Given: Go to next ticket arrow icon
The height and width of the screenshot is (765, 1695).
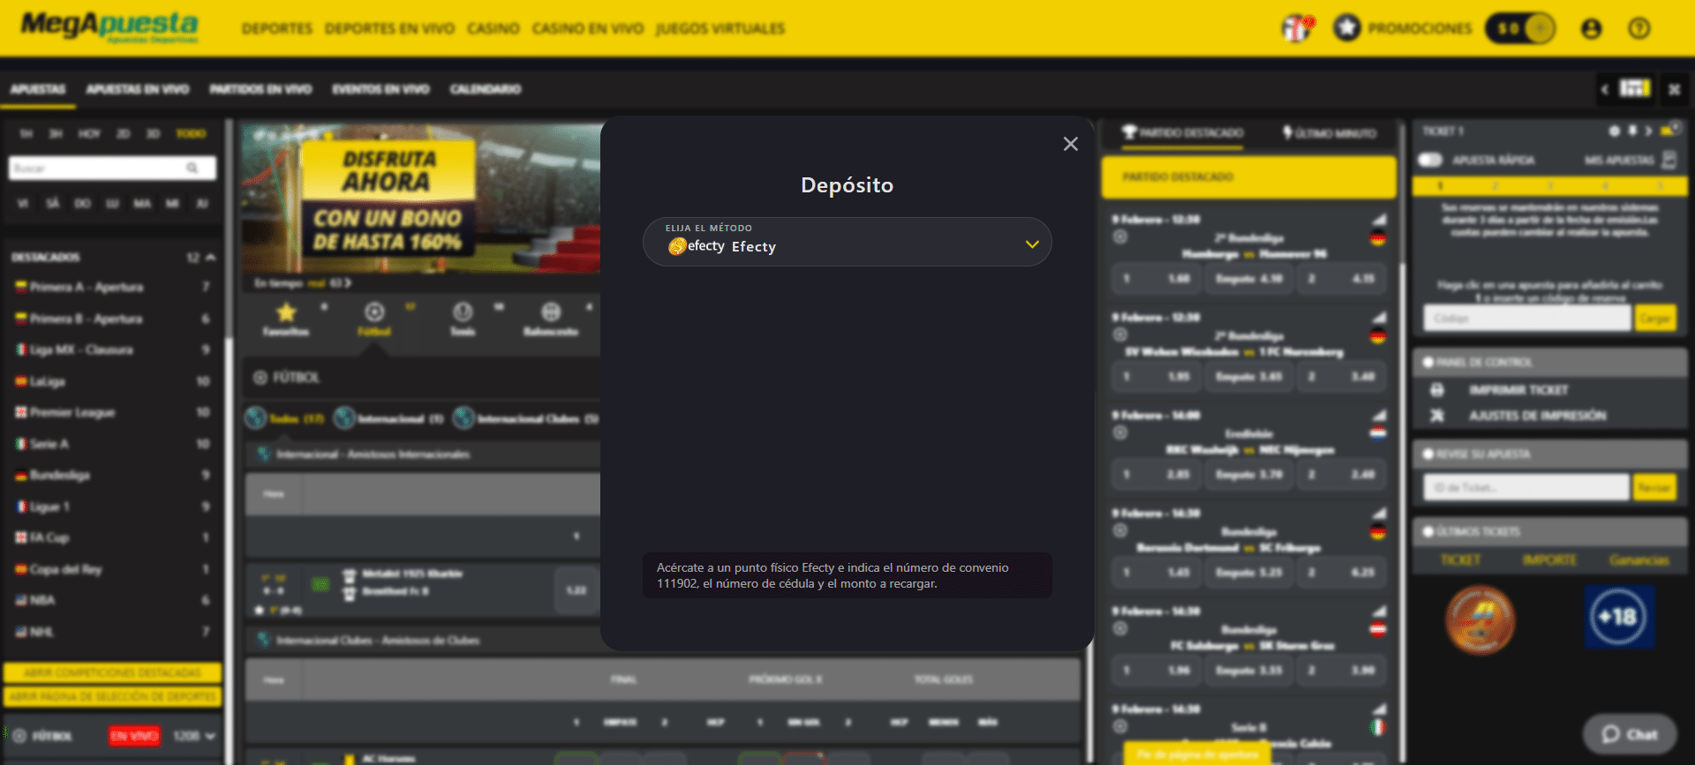Looking at the screenshot, I should tap(1648, 131).
